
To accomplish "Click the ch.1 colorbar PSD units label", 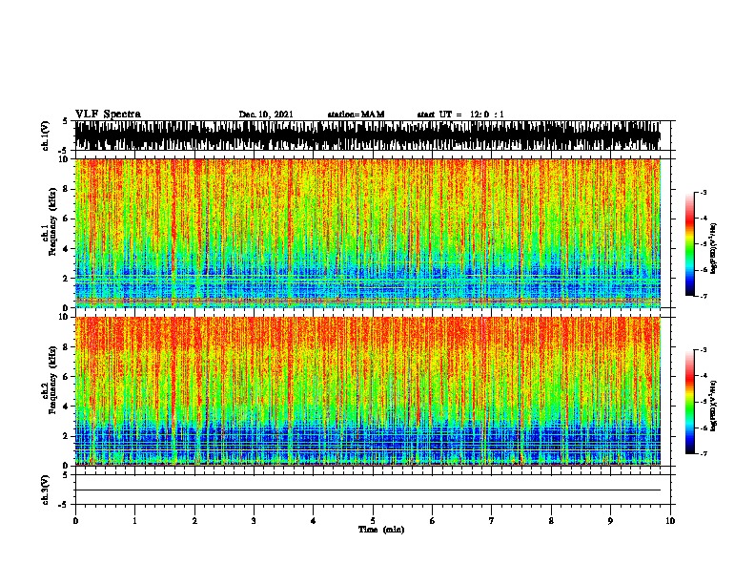I will click(x=714, y=249).
